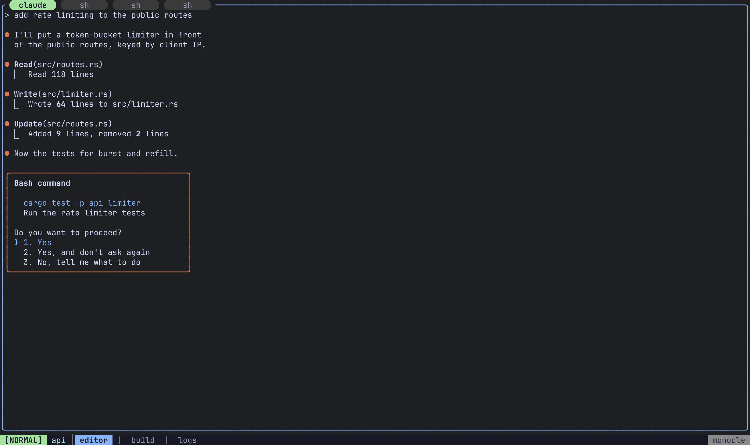The image size is (750, 445).
Task: Click 'Run the rate limiter tests' description
Action: (84, 213)
